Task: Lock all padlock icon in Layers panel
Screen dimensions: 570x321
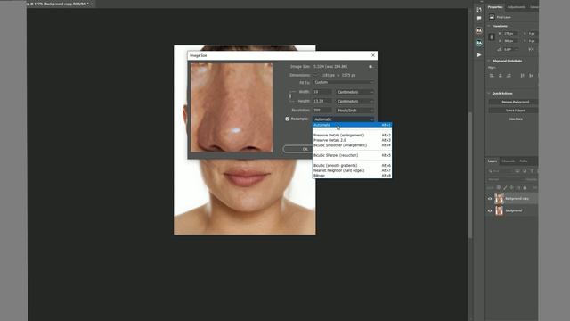Action: (x=525, y=188)
